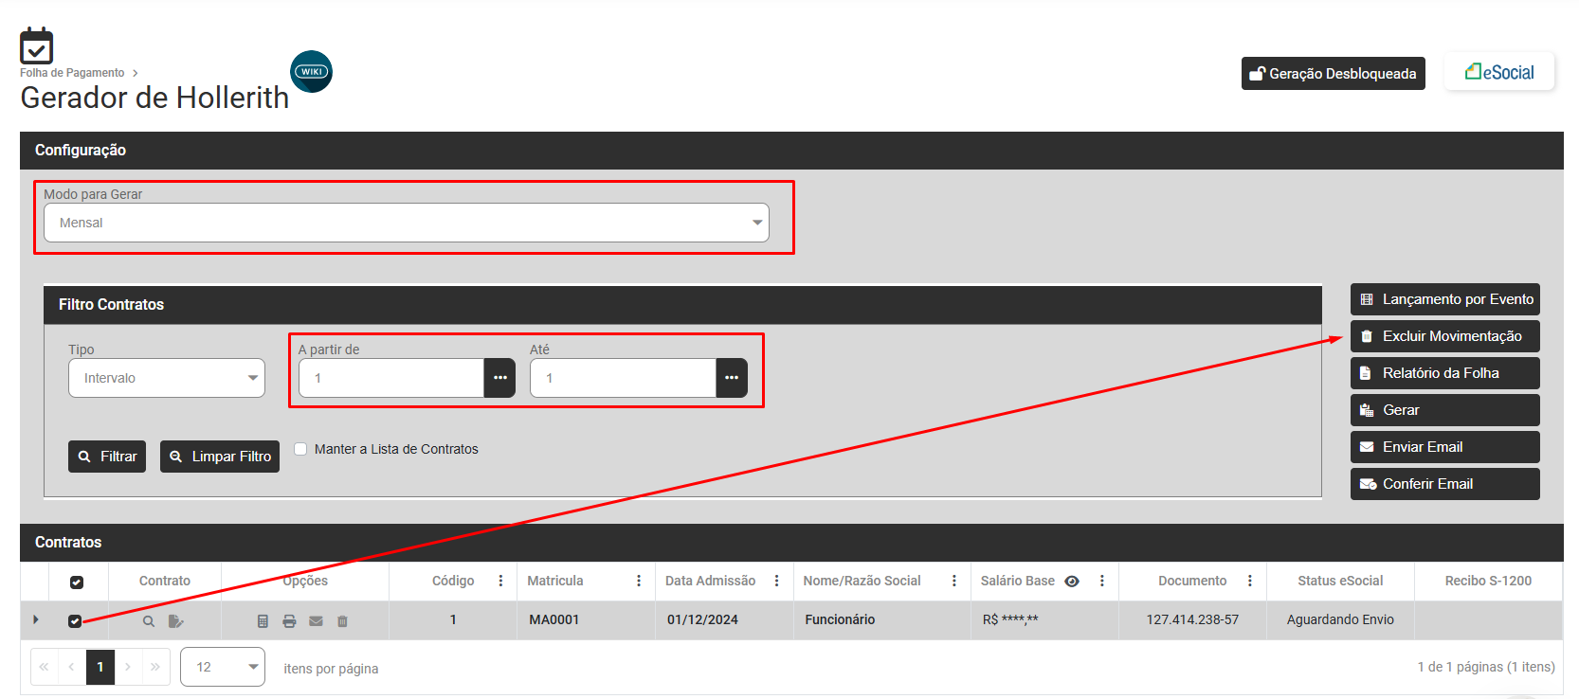Select document cell '127.414.238-57'

coord(1192,619)
